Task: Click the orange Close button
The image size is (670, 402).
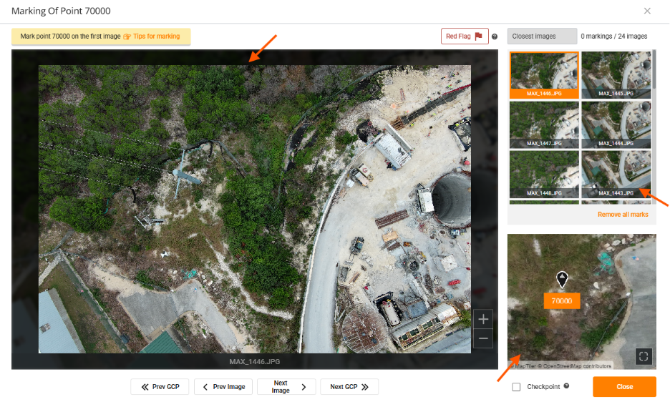Action: [x=624, y=387]
